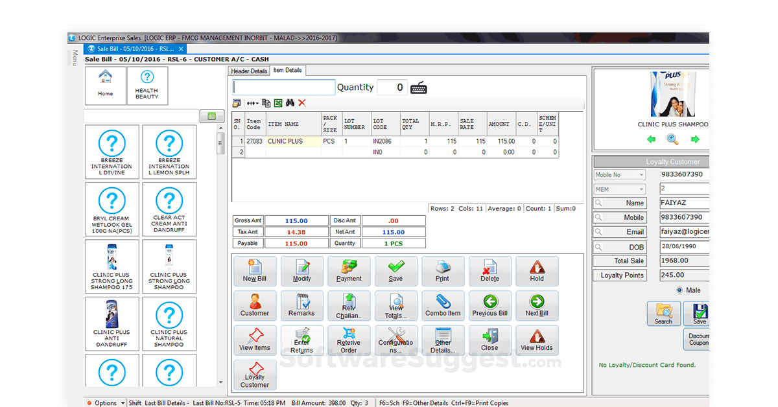Image resolution: width=778 pixels, height=407 pixels.
Task: Select the Male radio button
Action: pyautogui.click(x=679, y=290)
